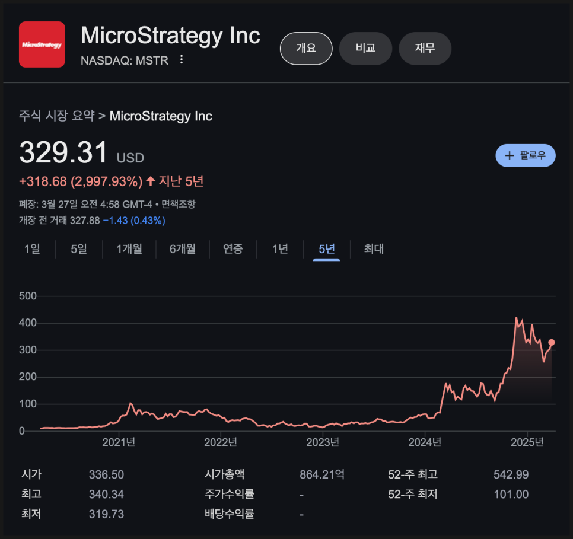Switch to the 비교 compare tab

click(x=365, y=48)
